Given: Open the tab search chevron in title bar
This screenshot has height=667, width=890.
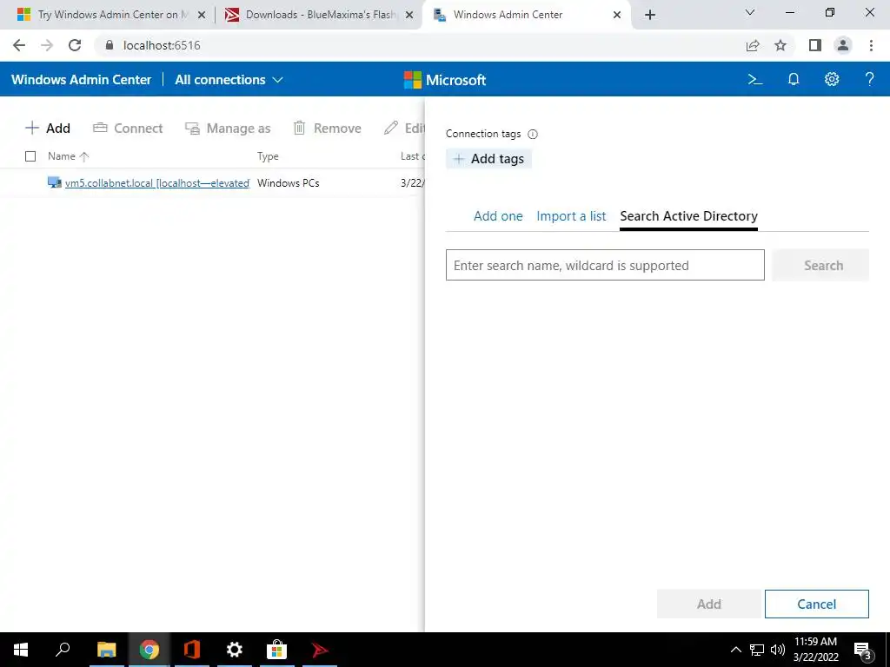Looking at the screenshot, I should coord(750,12).
